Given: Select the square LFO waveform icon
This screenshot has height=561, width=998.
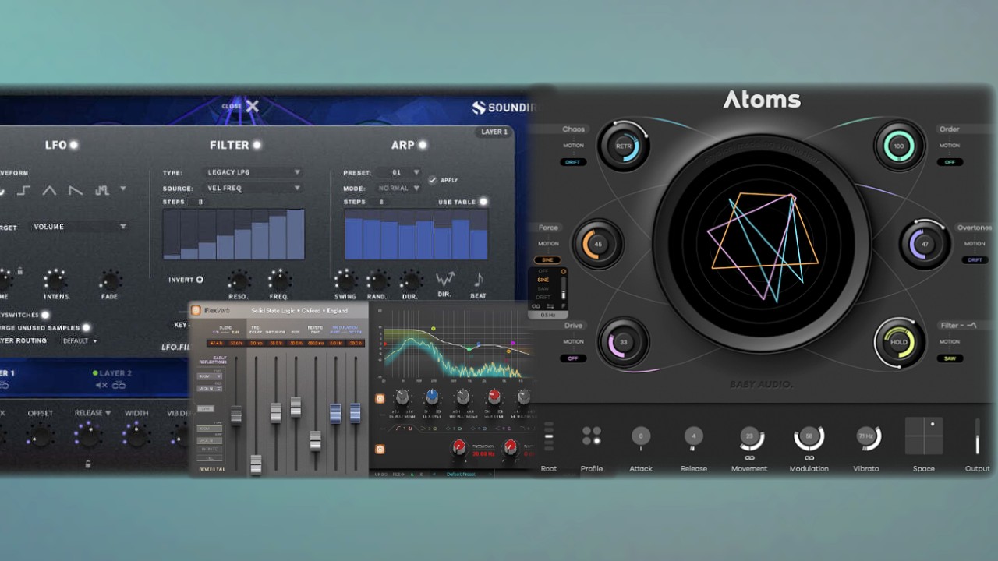Looking at the screenshot, I should 24,189.
